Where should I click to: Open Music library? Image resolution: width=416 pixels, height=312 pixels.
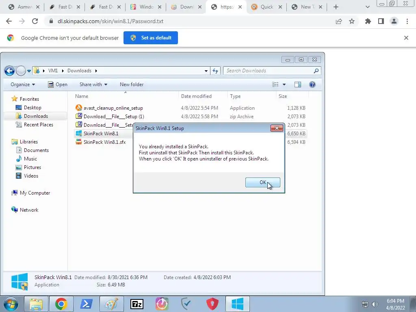tap(30, 159)
